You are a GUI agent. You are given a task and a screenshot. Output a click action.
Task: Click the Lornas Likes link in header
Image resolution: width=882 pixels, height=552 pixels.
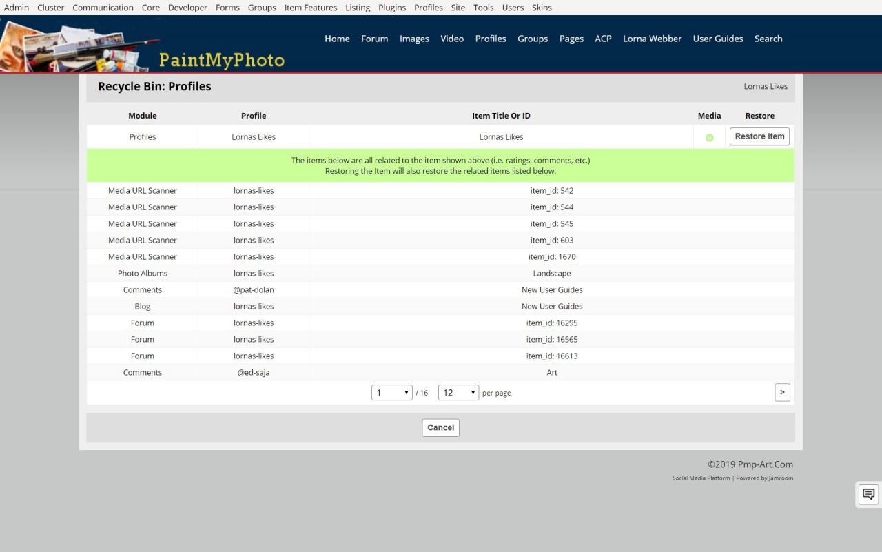tap(766, 87)
